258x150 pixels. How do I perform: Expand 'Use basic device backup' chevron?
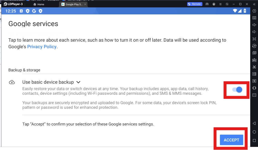click(78, 82)
